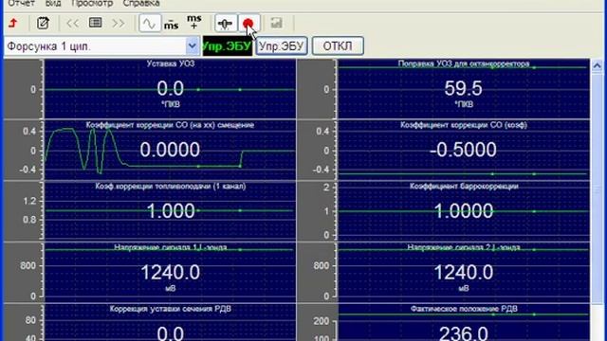This screenshot has width=607, height=341.
Task: Click the Коэффициент баррокоррекции chart title
Action: click(x=464, y=187)
